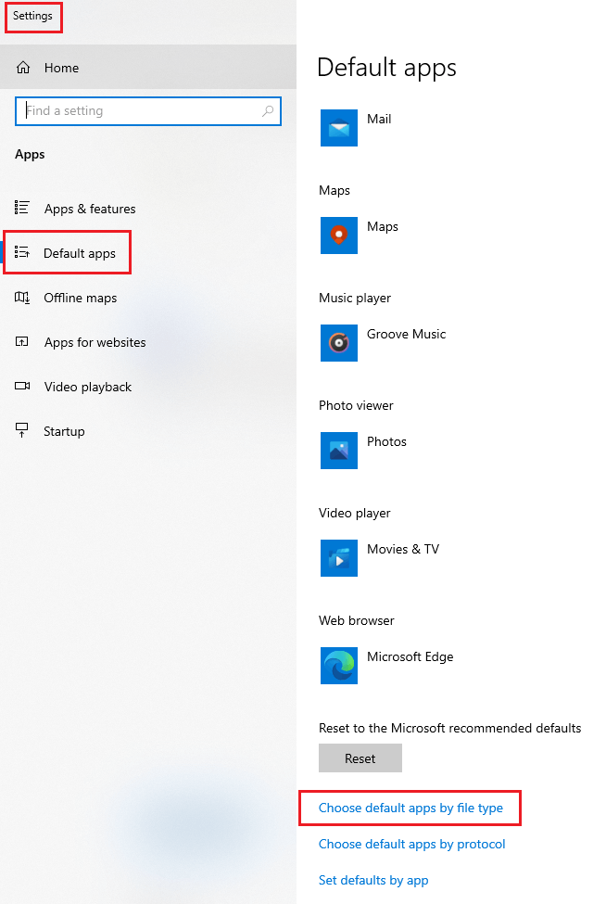This screenshot has width=606, height=904.
Task: Open Video playback settings
Action: pos(148,387)
